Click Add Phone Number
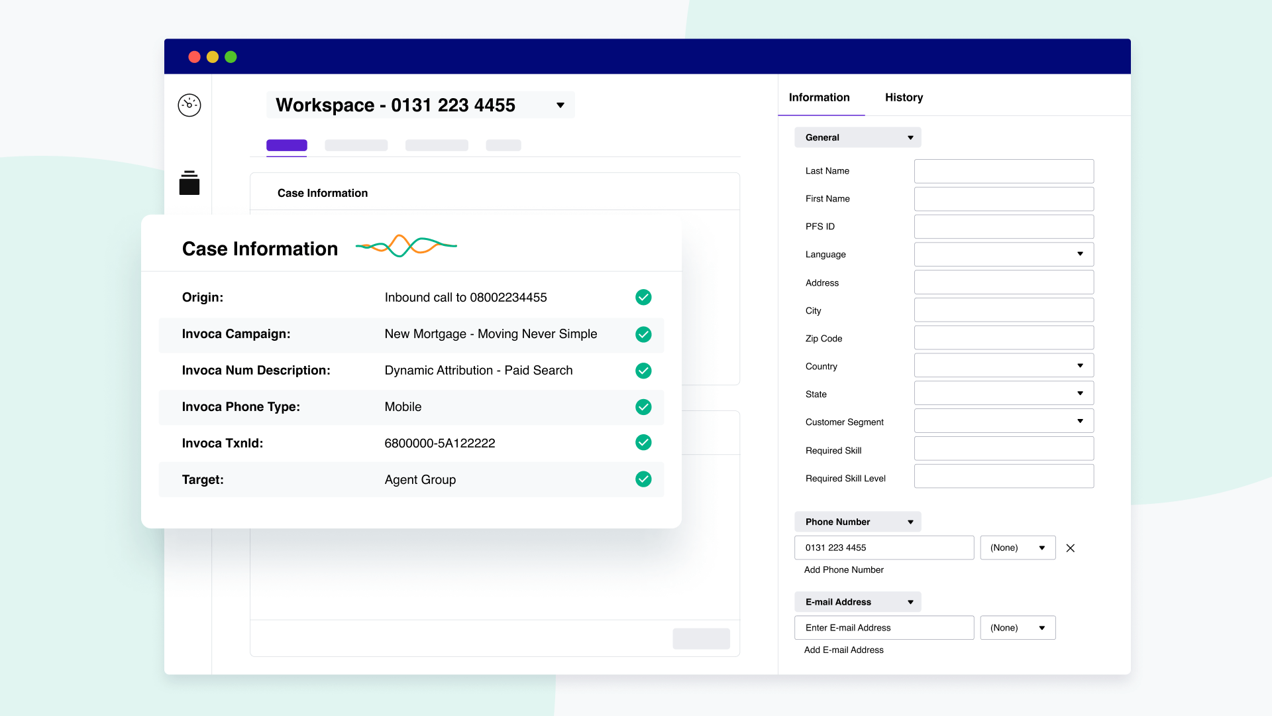This screenshot has width=1272, height=716. (x=843, y=569)
